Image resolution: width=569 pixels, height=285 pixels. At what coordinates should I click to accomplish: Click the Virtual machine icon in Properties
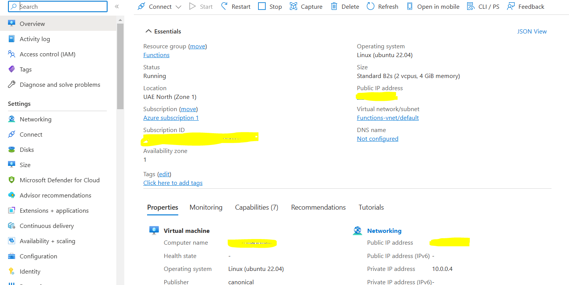tap(154, 230)
